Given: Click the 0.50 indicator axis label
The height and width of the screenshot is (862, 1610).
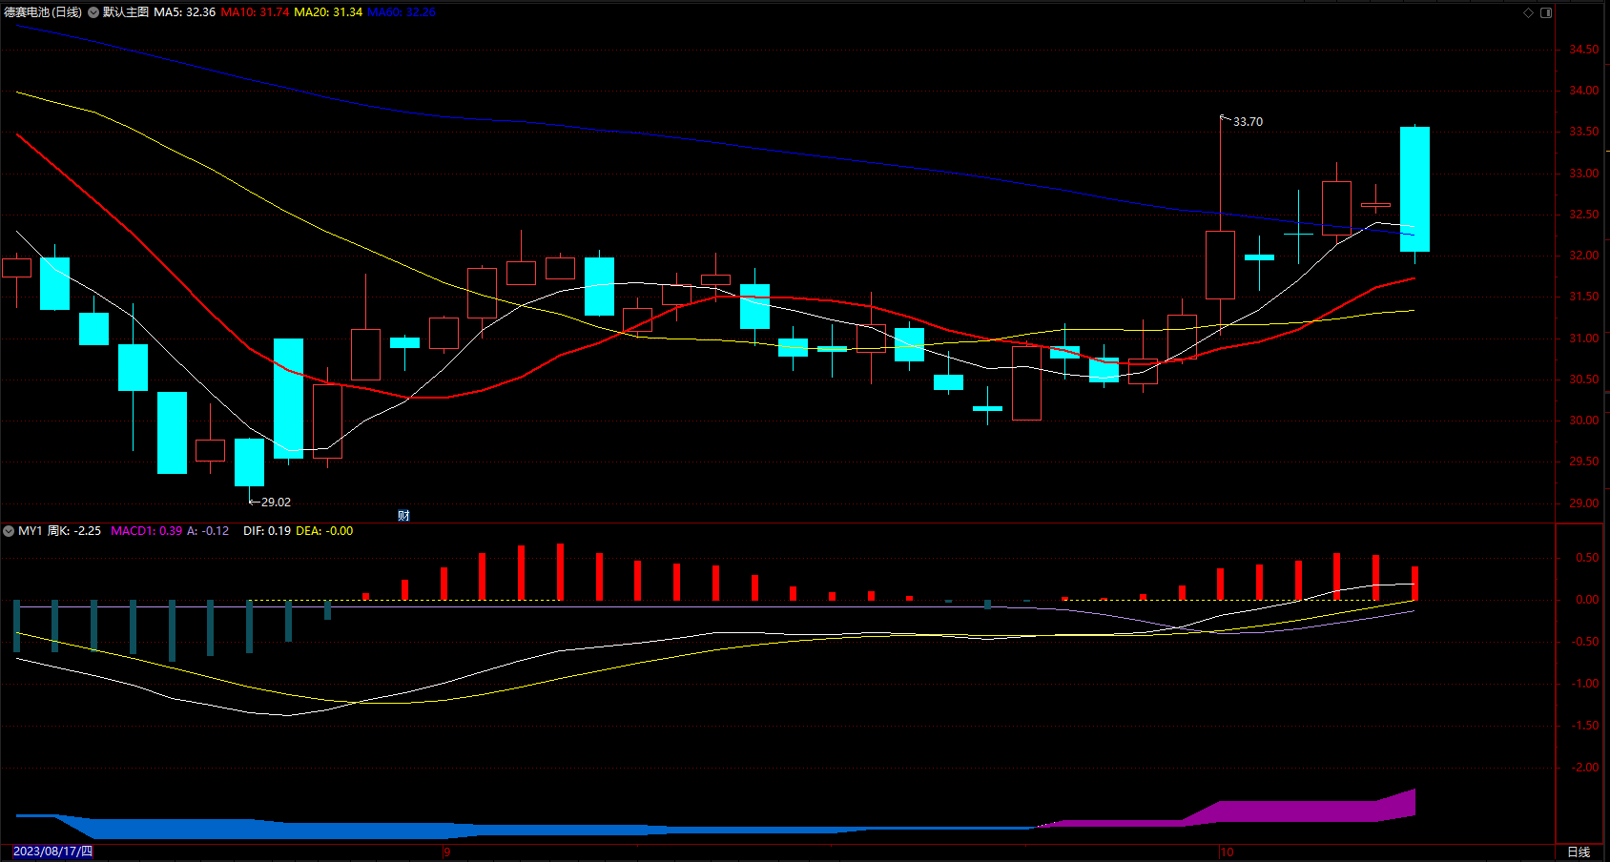Looking at the screenshot, I should pyautogui.click(x=1587, y=558).
